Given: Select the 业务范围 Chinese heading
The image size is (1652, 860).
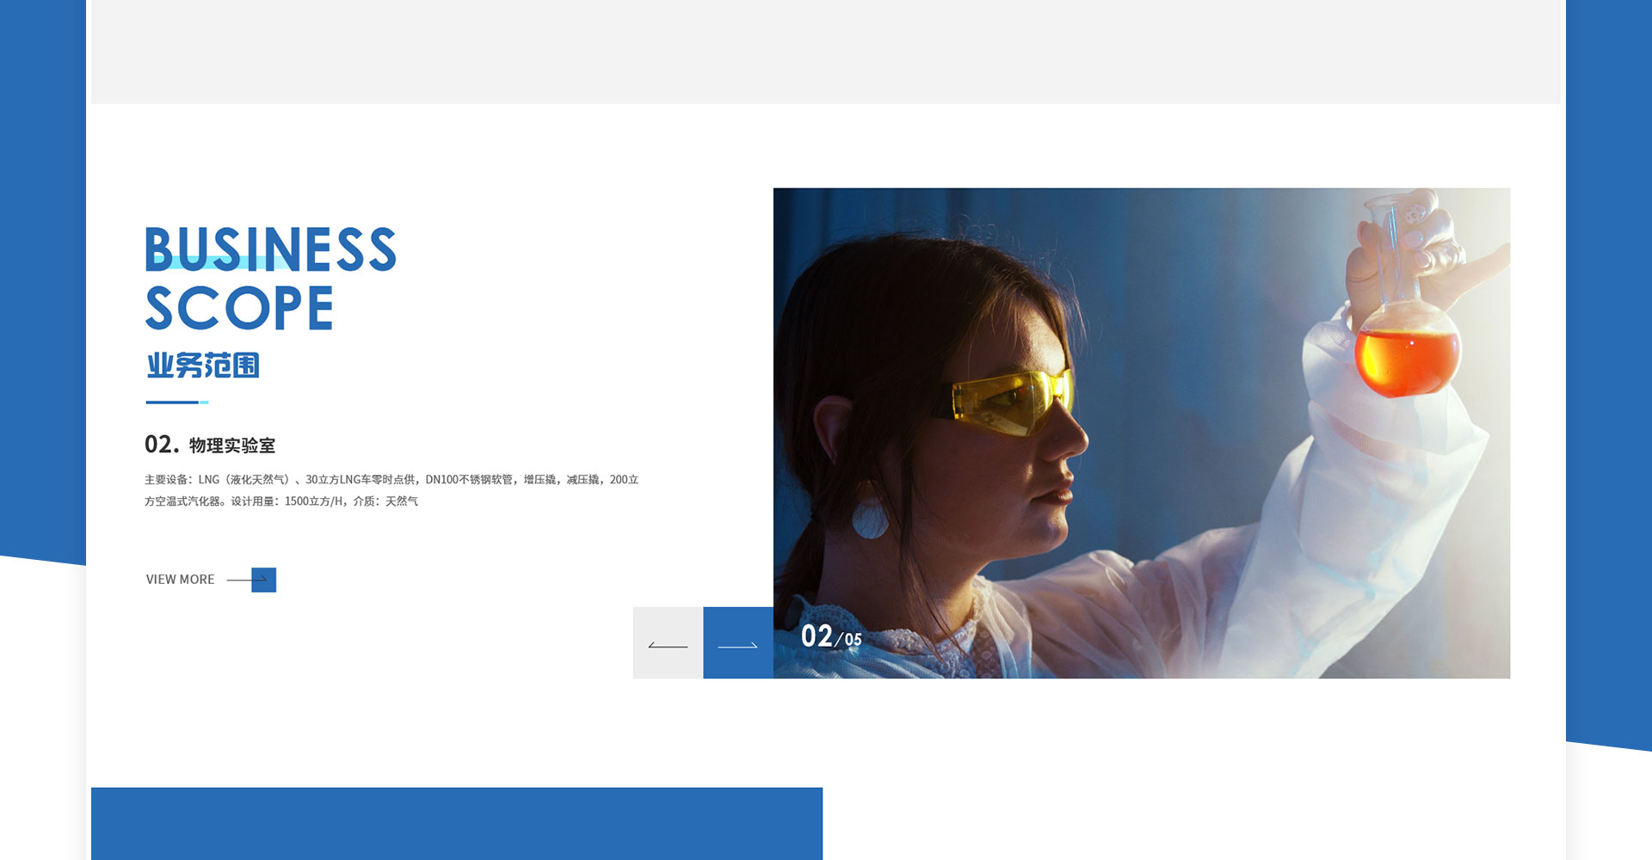Looking at the screenshot, I should (x=203, y=365).
